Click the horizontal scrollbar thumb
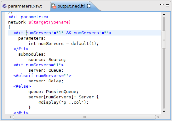The width and height of the screenshot is (172, 121). click(x=84, y=117)
